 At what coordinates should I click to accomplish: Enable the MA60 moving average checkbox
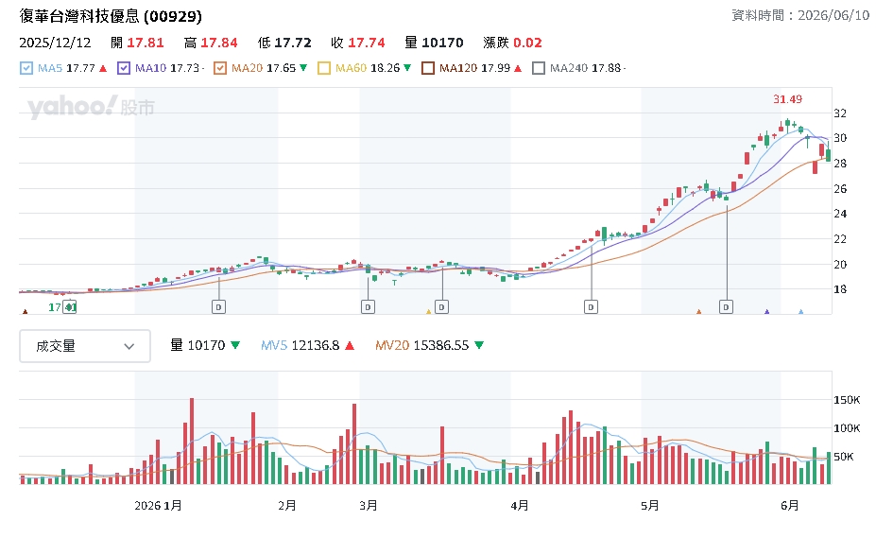[x=324, y=68]
